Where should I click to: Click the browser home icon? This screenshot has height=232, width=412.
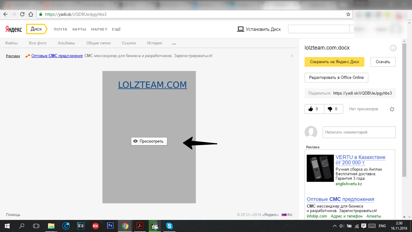click(x=31, y=14)
